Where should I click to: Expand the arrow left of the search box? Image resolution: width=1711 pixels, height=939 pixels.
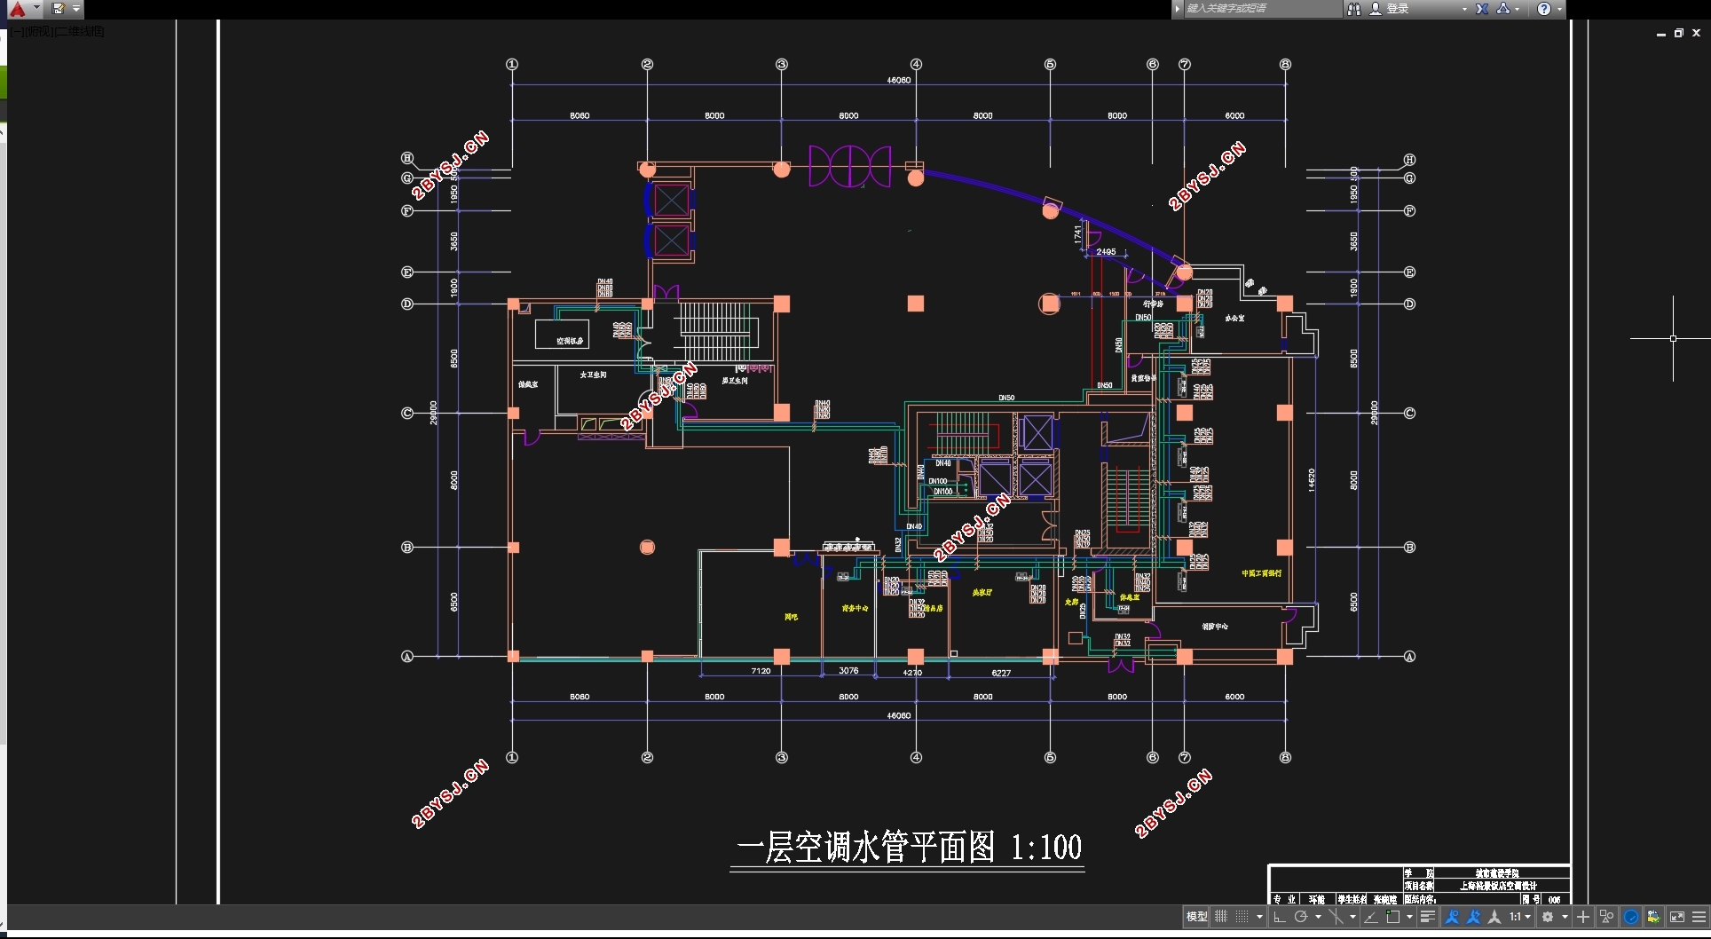[x=1178, y=9]
